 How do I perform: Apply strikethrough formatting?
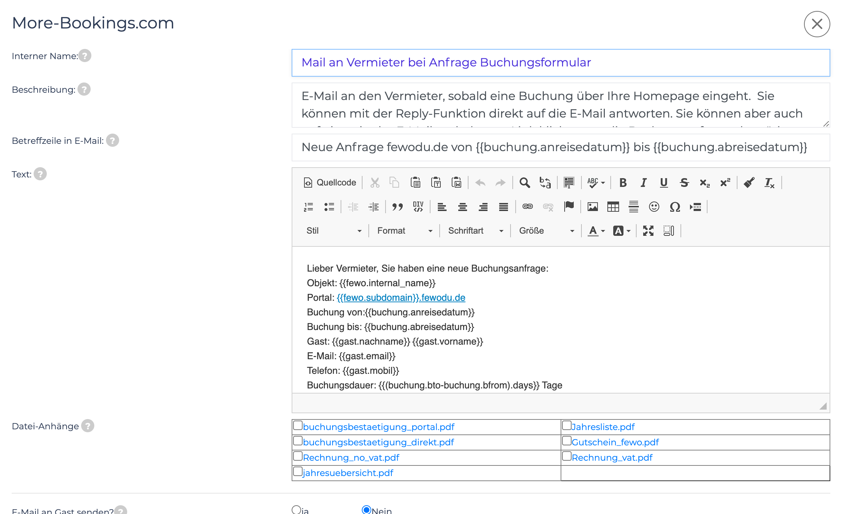tap(684, 183)
